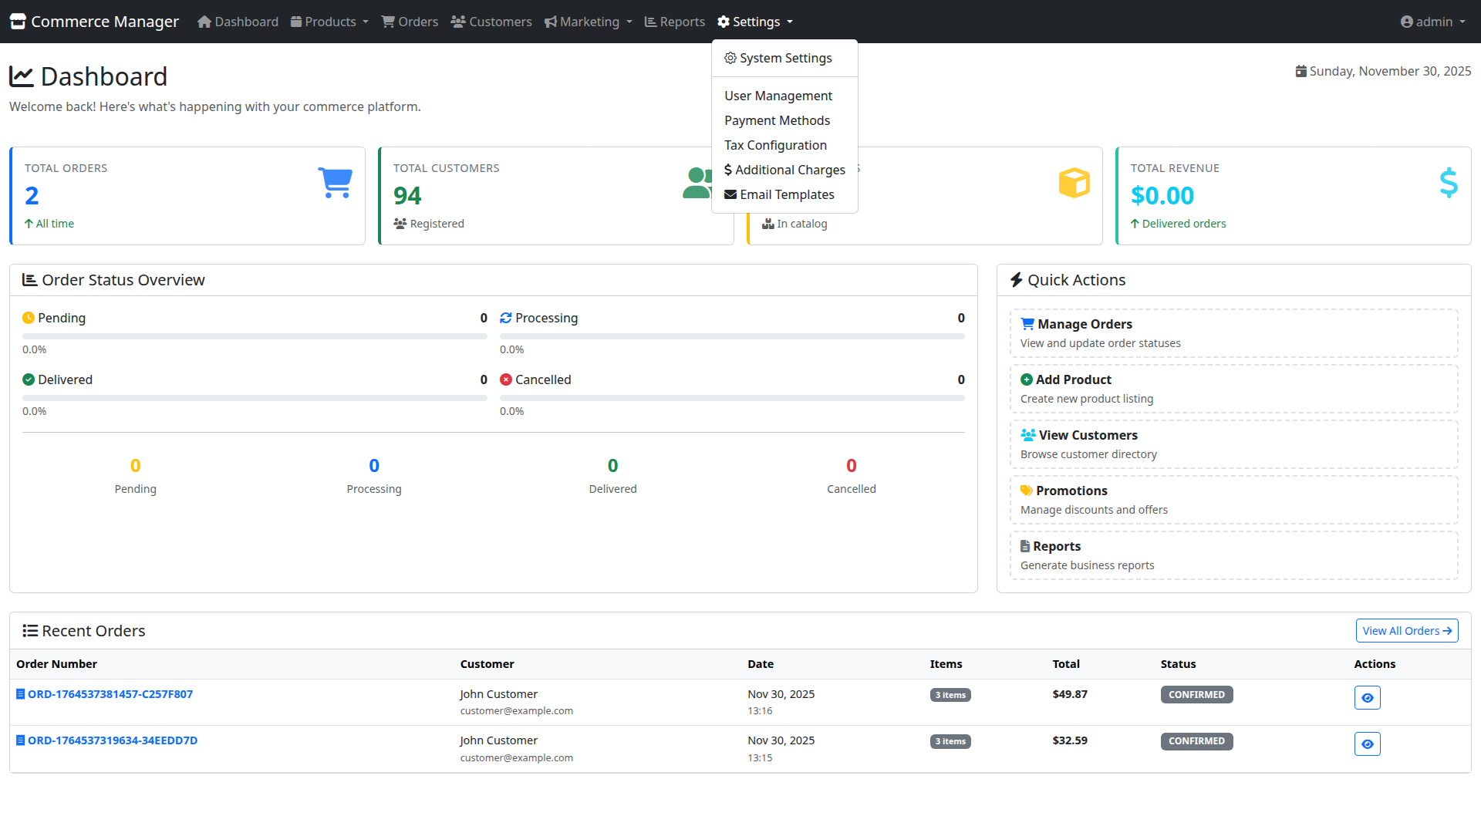Screen dimensions: 1481x833
Task: Open the admin user dropdown
Action: pos(1432,22)
